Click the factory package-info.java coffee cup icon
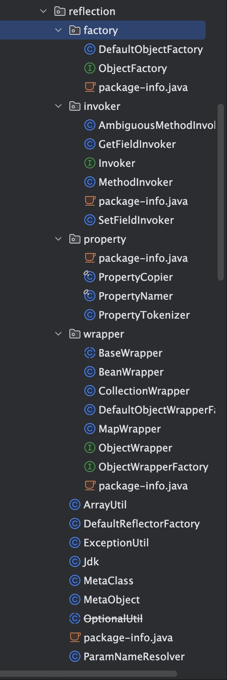Screen dimensions: 227x680 [90, 87]
